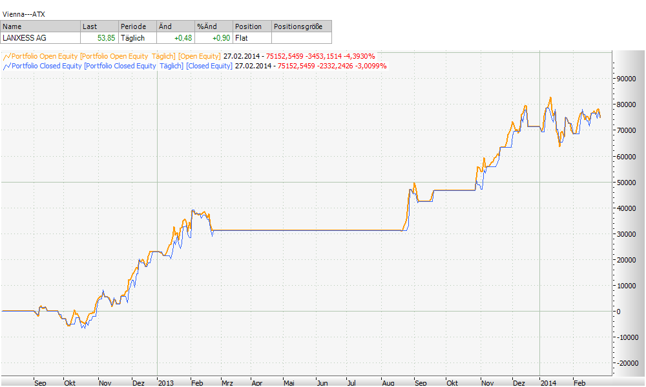Viewport: 646px width, 387px height.
Task: Click the 2014 marker on time axis
Action: coord(548,382)
